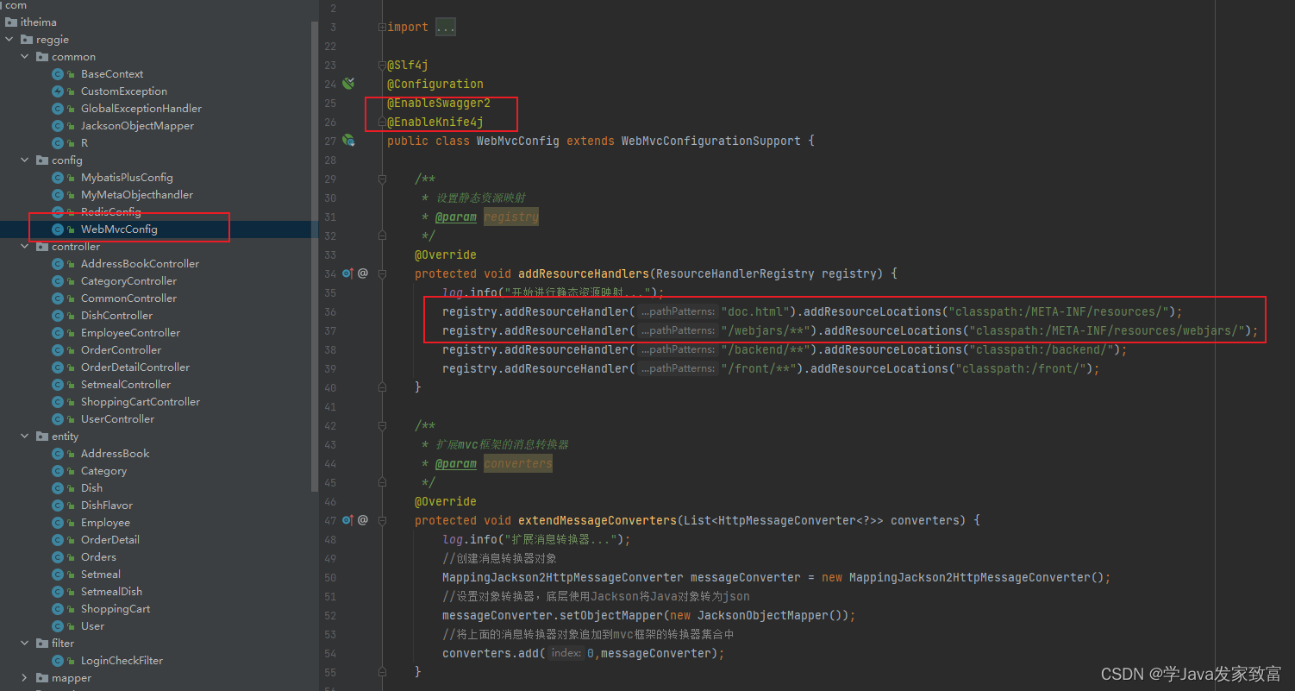Open DishController file
Image resolution: width=1295 pixels, height=691 pixels.
(116, 316)
